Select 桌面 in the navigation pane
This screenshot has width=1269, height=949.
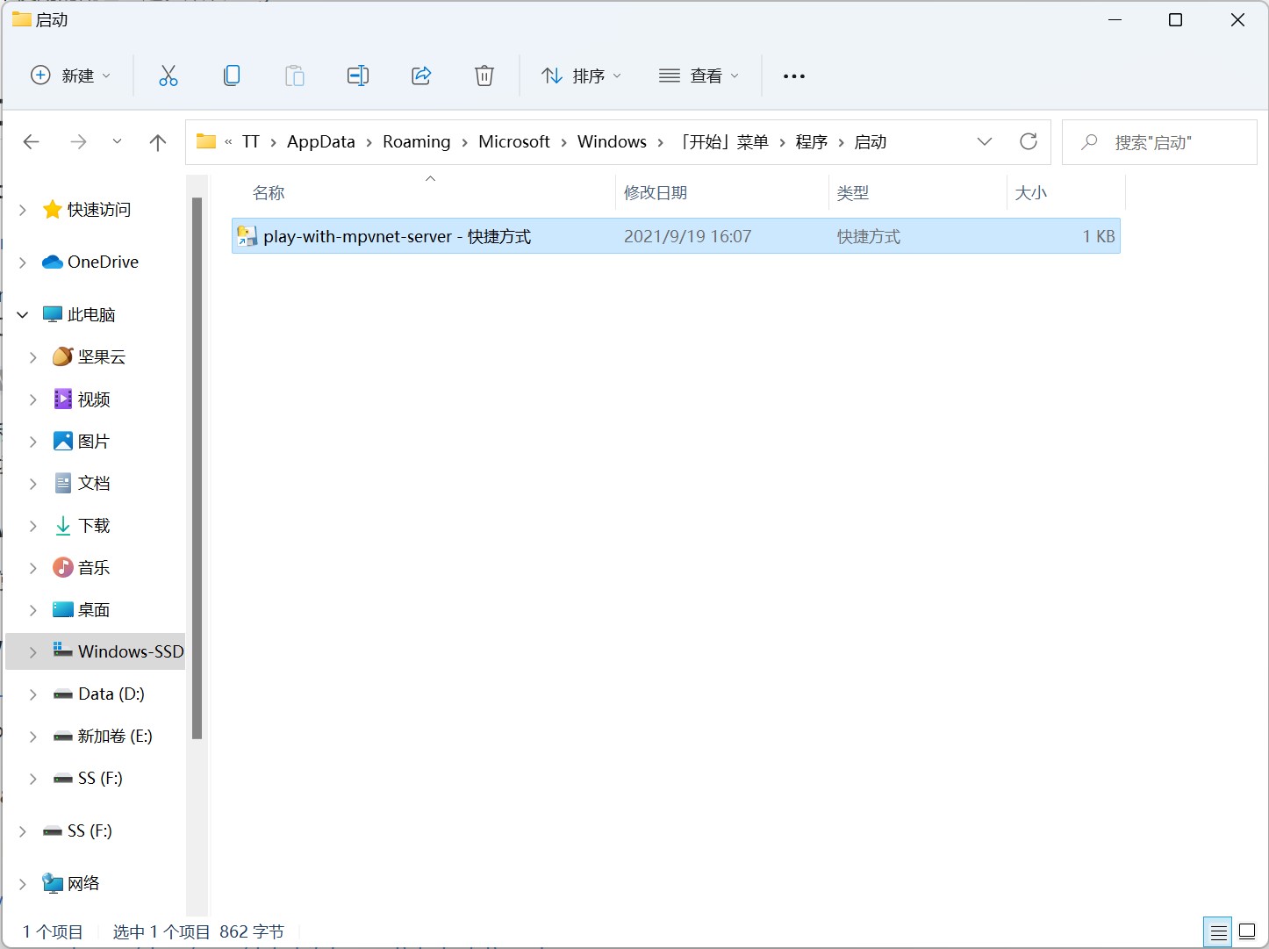tap(95, 609)
